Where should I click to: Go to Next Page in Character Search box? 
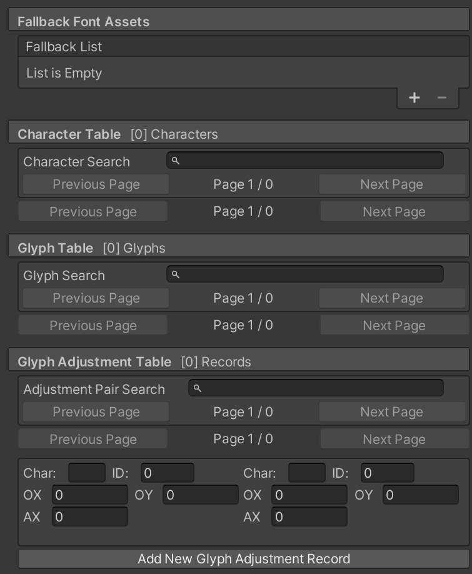392,184
